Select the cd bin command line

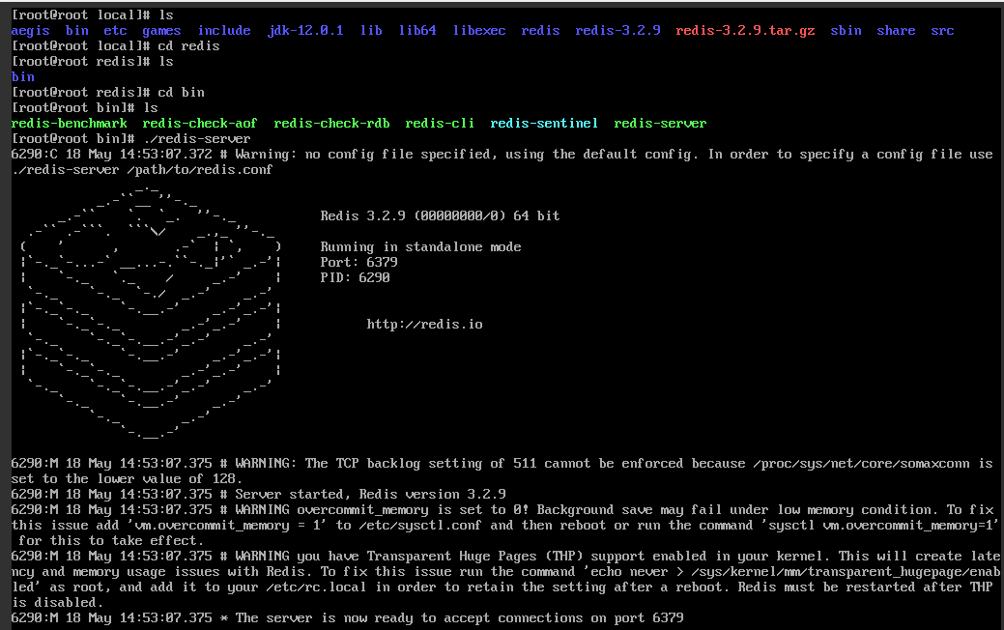click(x=107, y=92)
